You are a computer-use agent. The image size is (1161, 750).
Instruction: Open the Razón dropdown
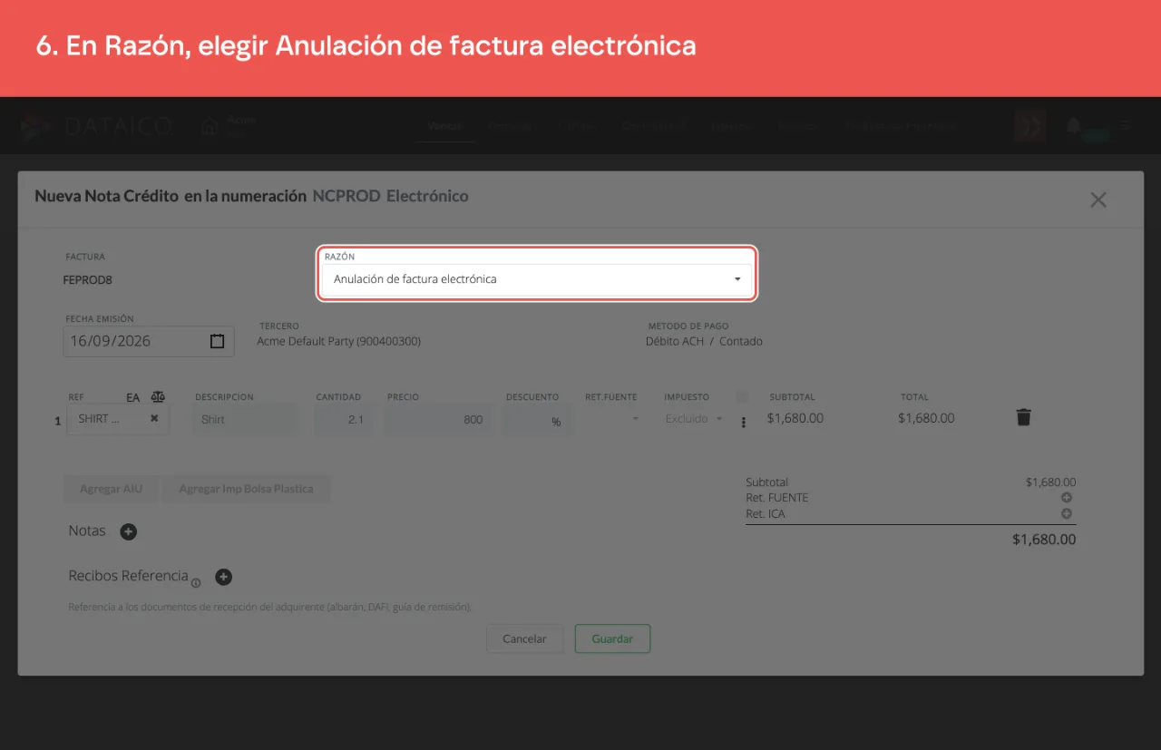coord(537,279)
